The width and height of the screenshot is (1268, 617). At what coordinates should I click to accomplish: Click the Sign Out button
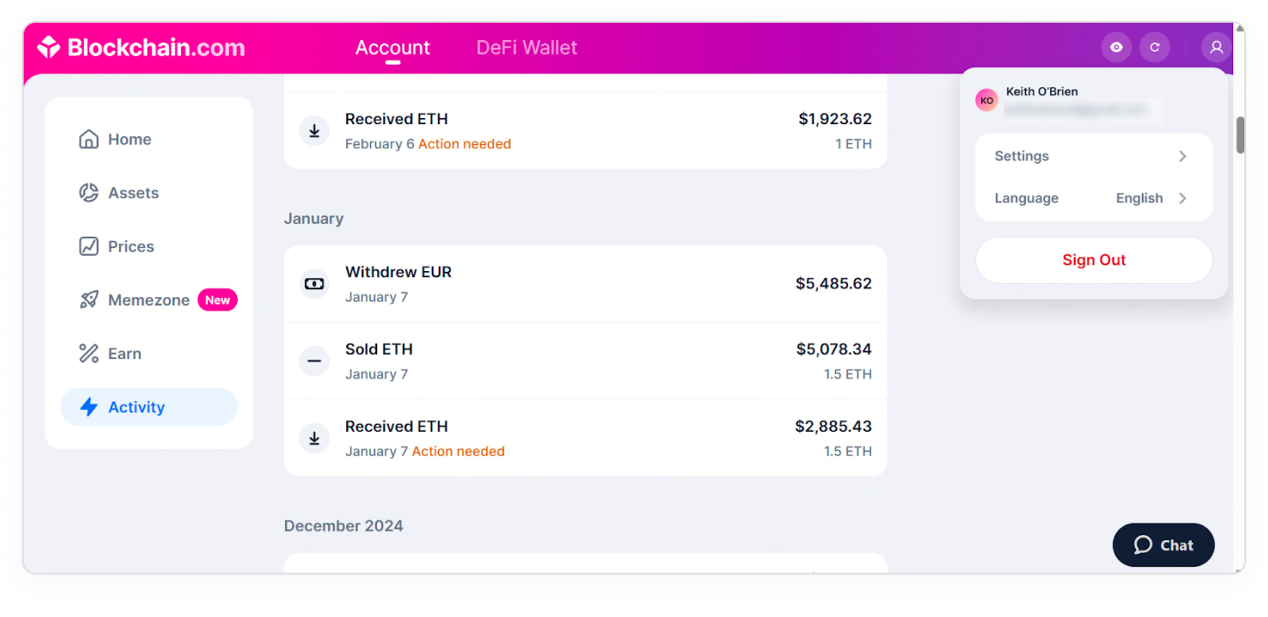click(1093, 260)
